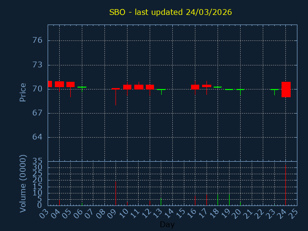Select the day 03 tick label on x-axis

[44, 213]
